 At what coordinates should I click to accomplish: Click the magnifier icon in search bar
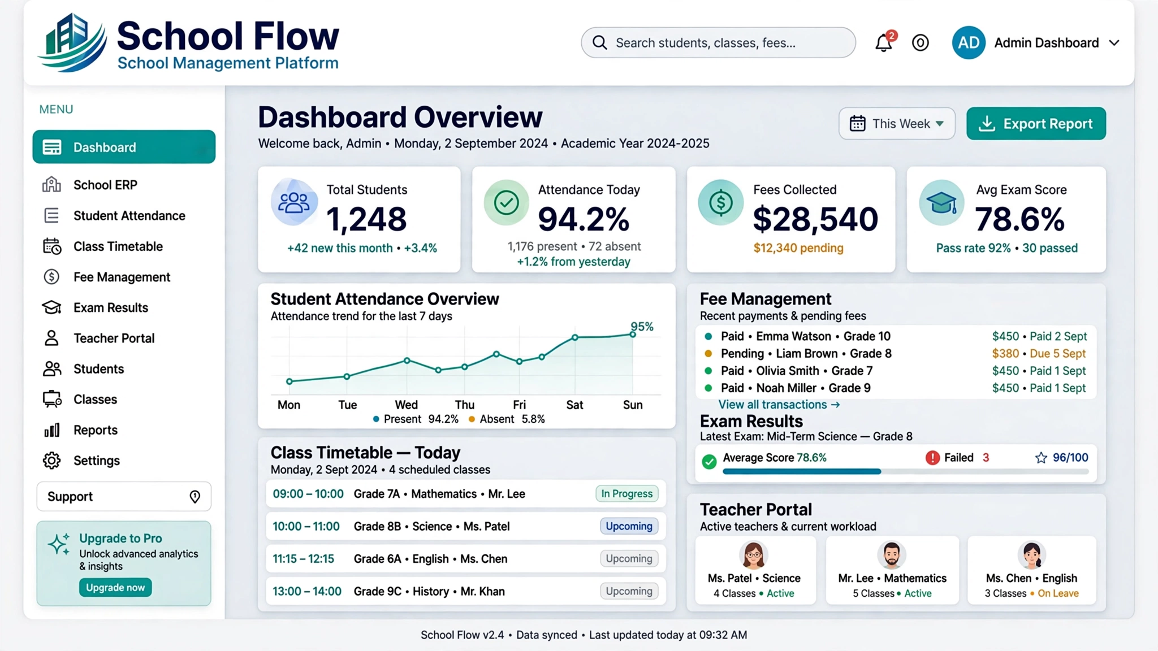point(599,43)
